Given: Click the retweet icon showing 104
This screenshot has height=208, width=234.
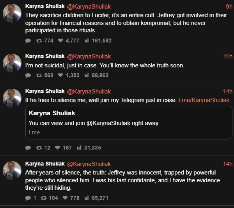Looking at the screenshot, I should (44, 198).
